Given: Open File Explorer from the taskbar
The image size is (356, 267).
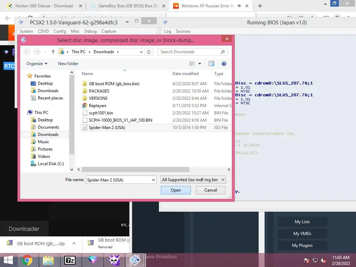Looking at the screenshot, I should point(48,260).
